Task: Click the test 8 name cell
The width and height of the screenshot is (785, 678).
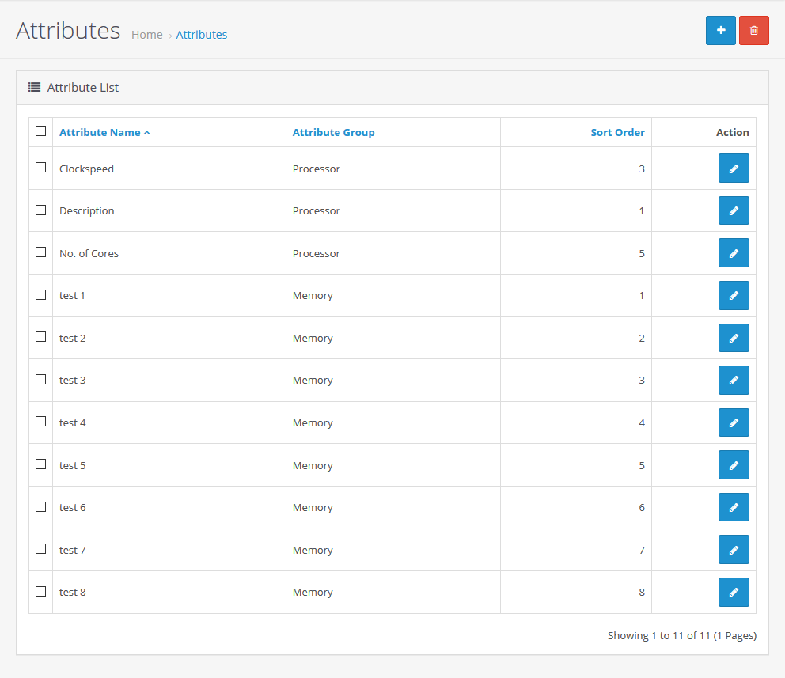Action: pos(169,593)
